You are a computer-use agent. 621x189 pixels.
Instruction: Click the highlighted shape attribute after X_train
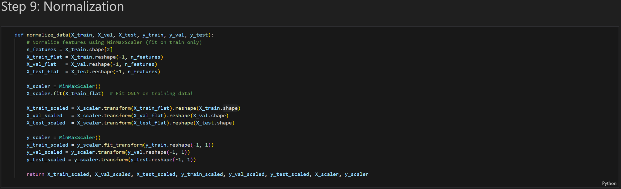pos(230,108)
